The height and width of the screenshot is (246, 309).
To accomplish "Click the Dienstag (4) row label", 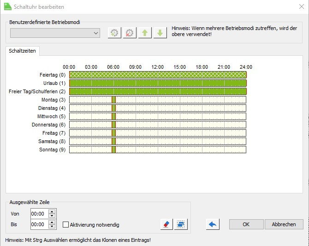I will coord(52,108).
